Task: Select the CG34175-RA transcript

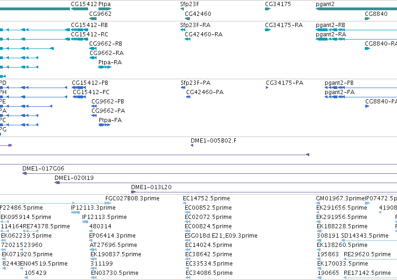Action: (x=284, y=25)
